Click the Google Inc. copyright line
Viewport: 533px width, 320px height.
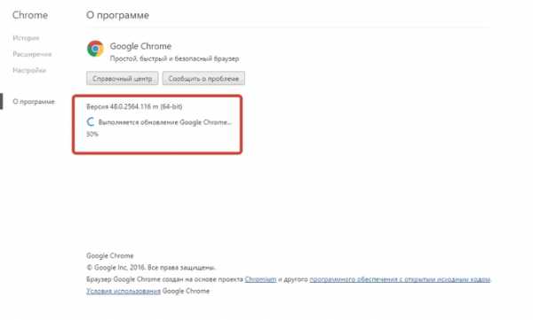click(x=151, y=268)
